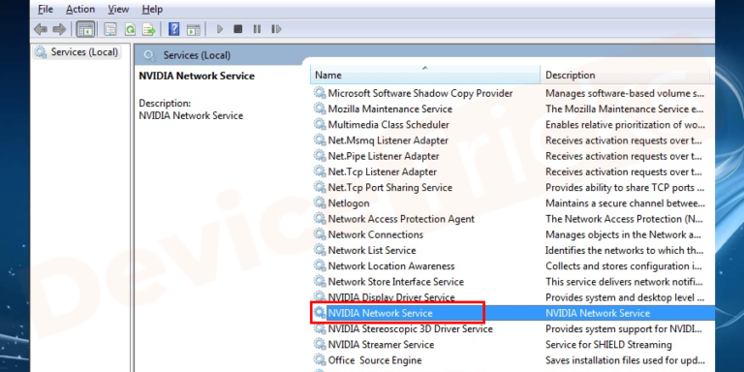This screenshot has height=372, width=744.
Task: Stop the service with the square button
Action: (238, 29)
